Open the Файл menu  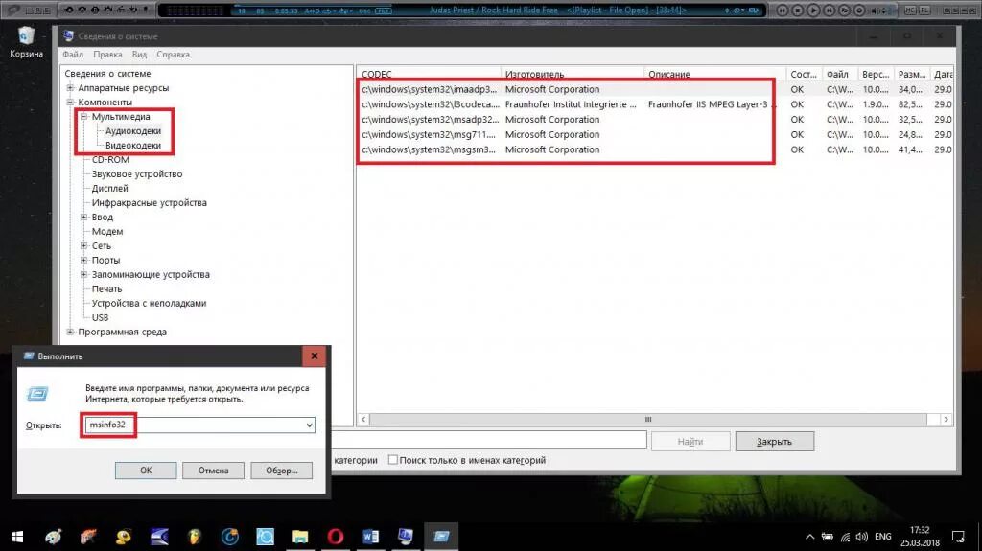[x=73, y=55]
